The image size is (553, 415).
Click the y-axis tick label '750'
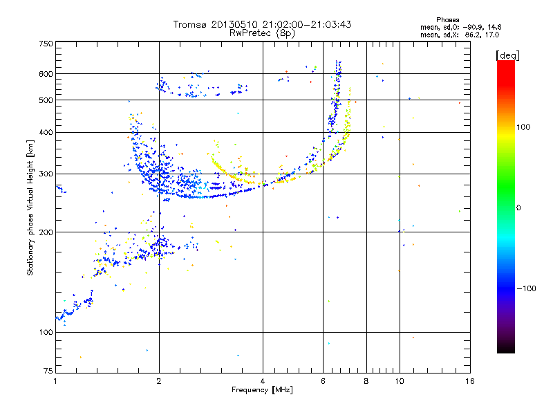tap(46, 44)
